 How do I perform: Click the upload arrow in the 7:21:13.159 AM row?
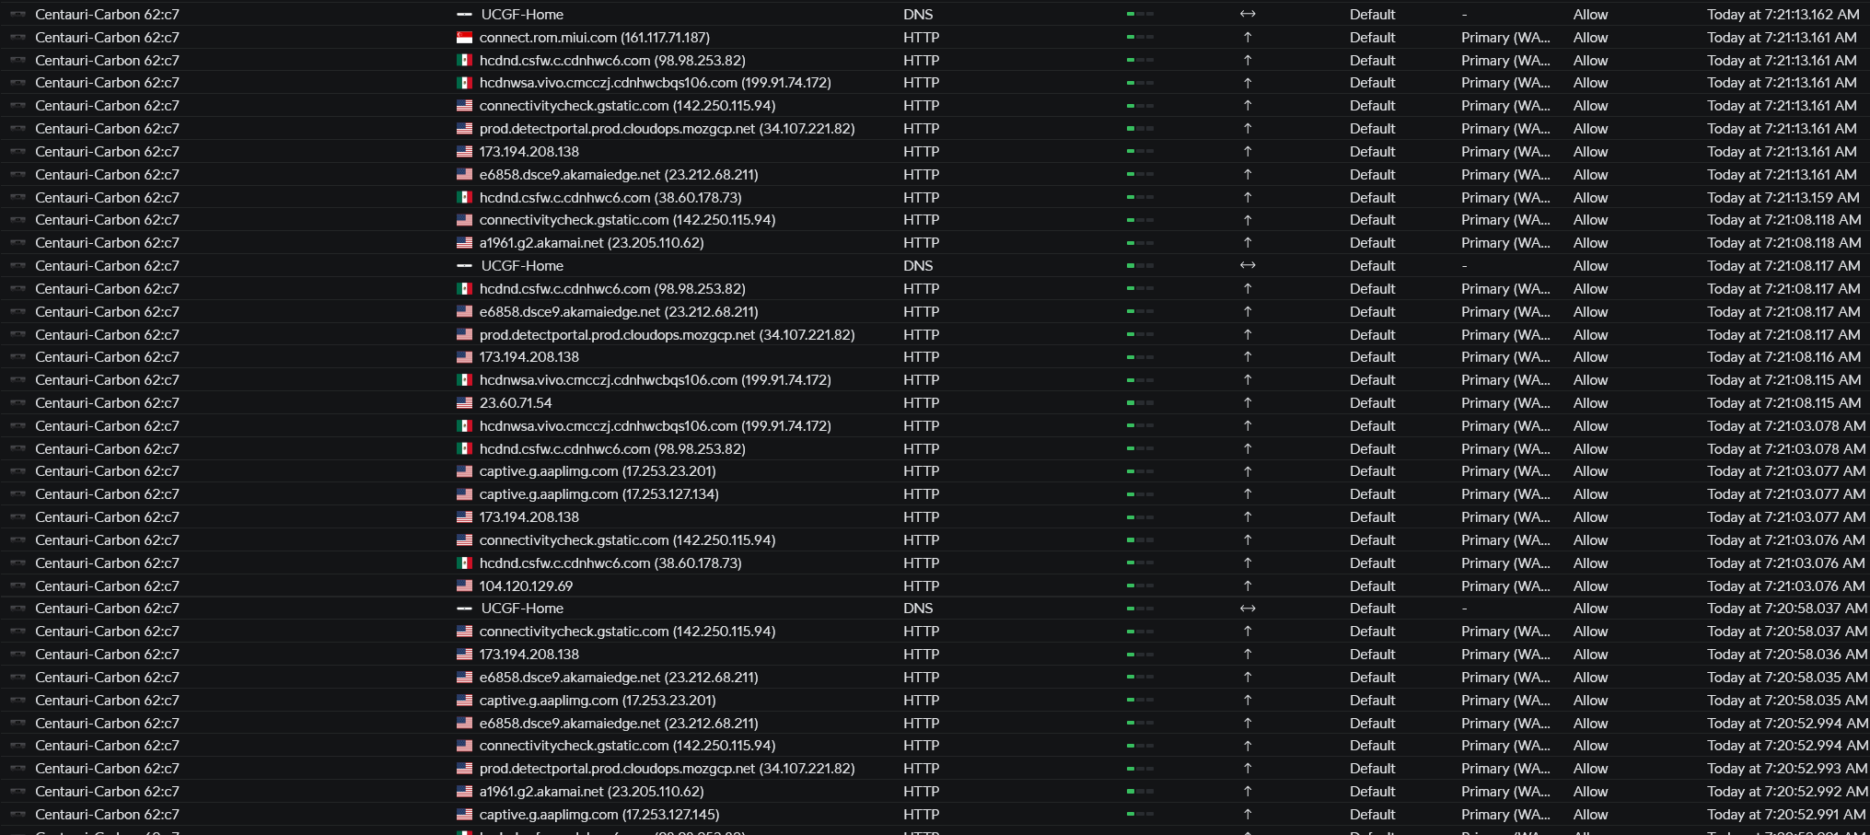[1248, 198]
